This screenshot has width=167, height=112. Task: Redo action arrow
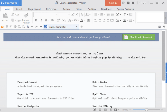click(x=36, y=27)
